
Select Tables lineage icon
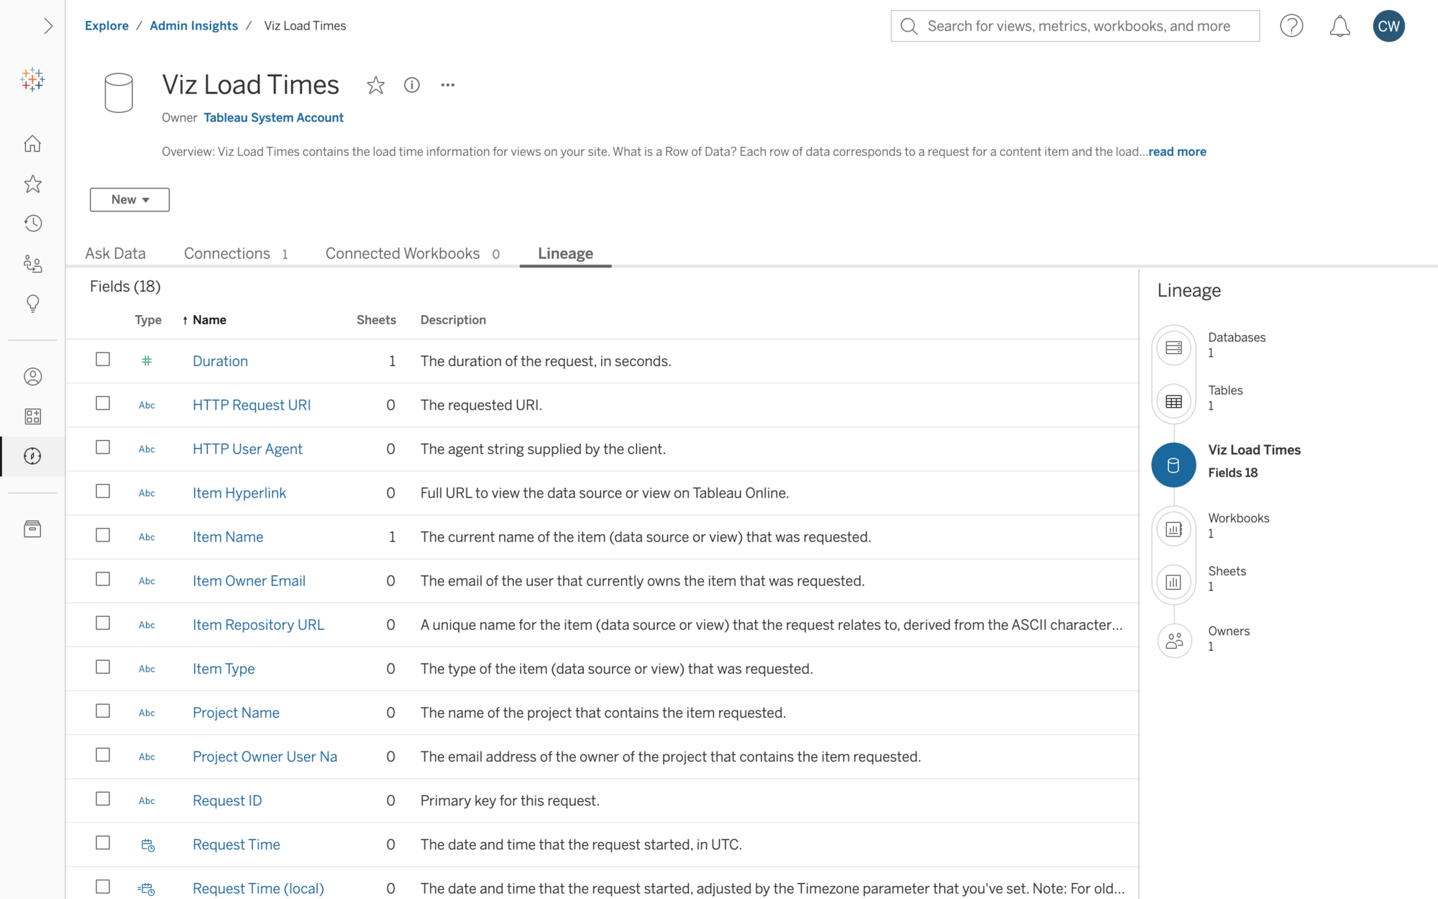click(x=1173, y=401)
